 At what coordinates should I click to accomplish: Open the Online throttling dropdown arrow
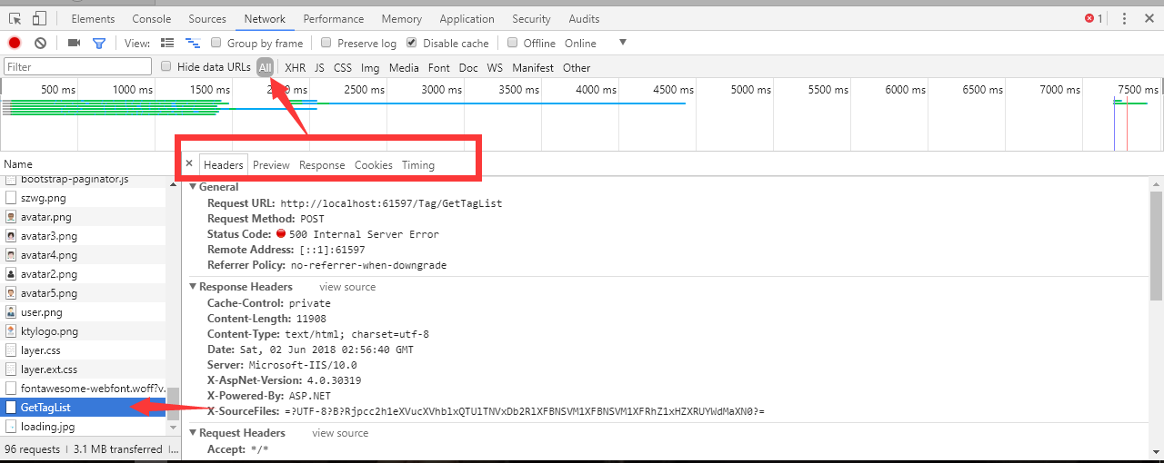click(x=623, y=43)
